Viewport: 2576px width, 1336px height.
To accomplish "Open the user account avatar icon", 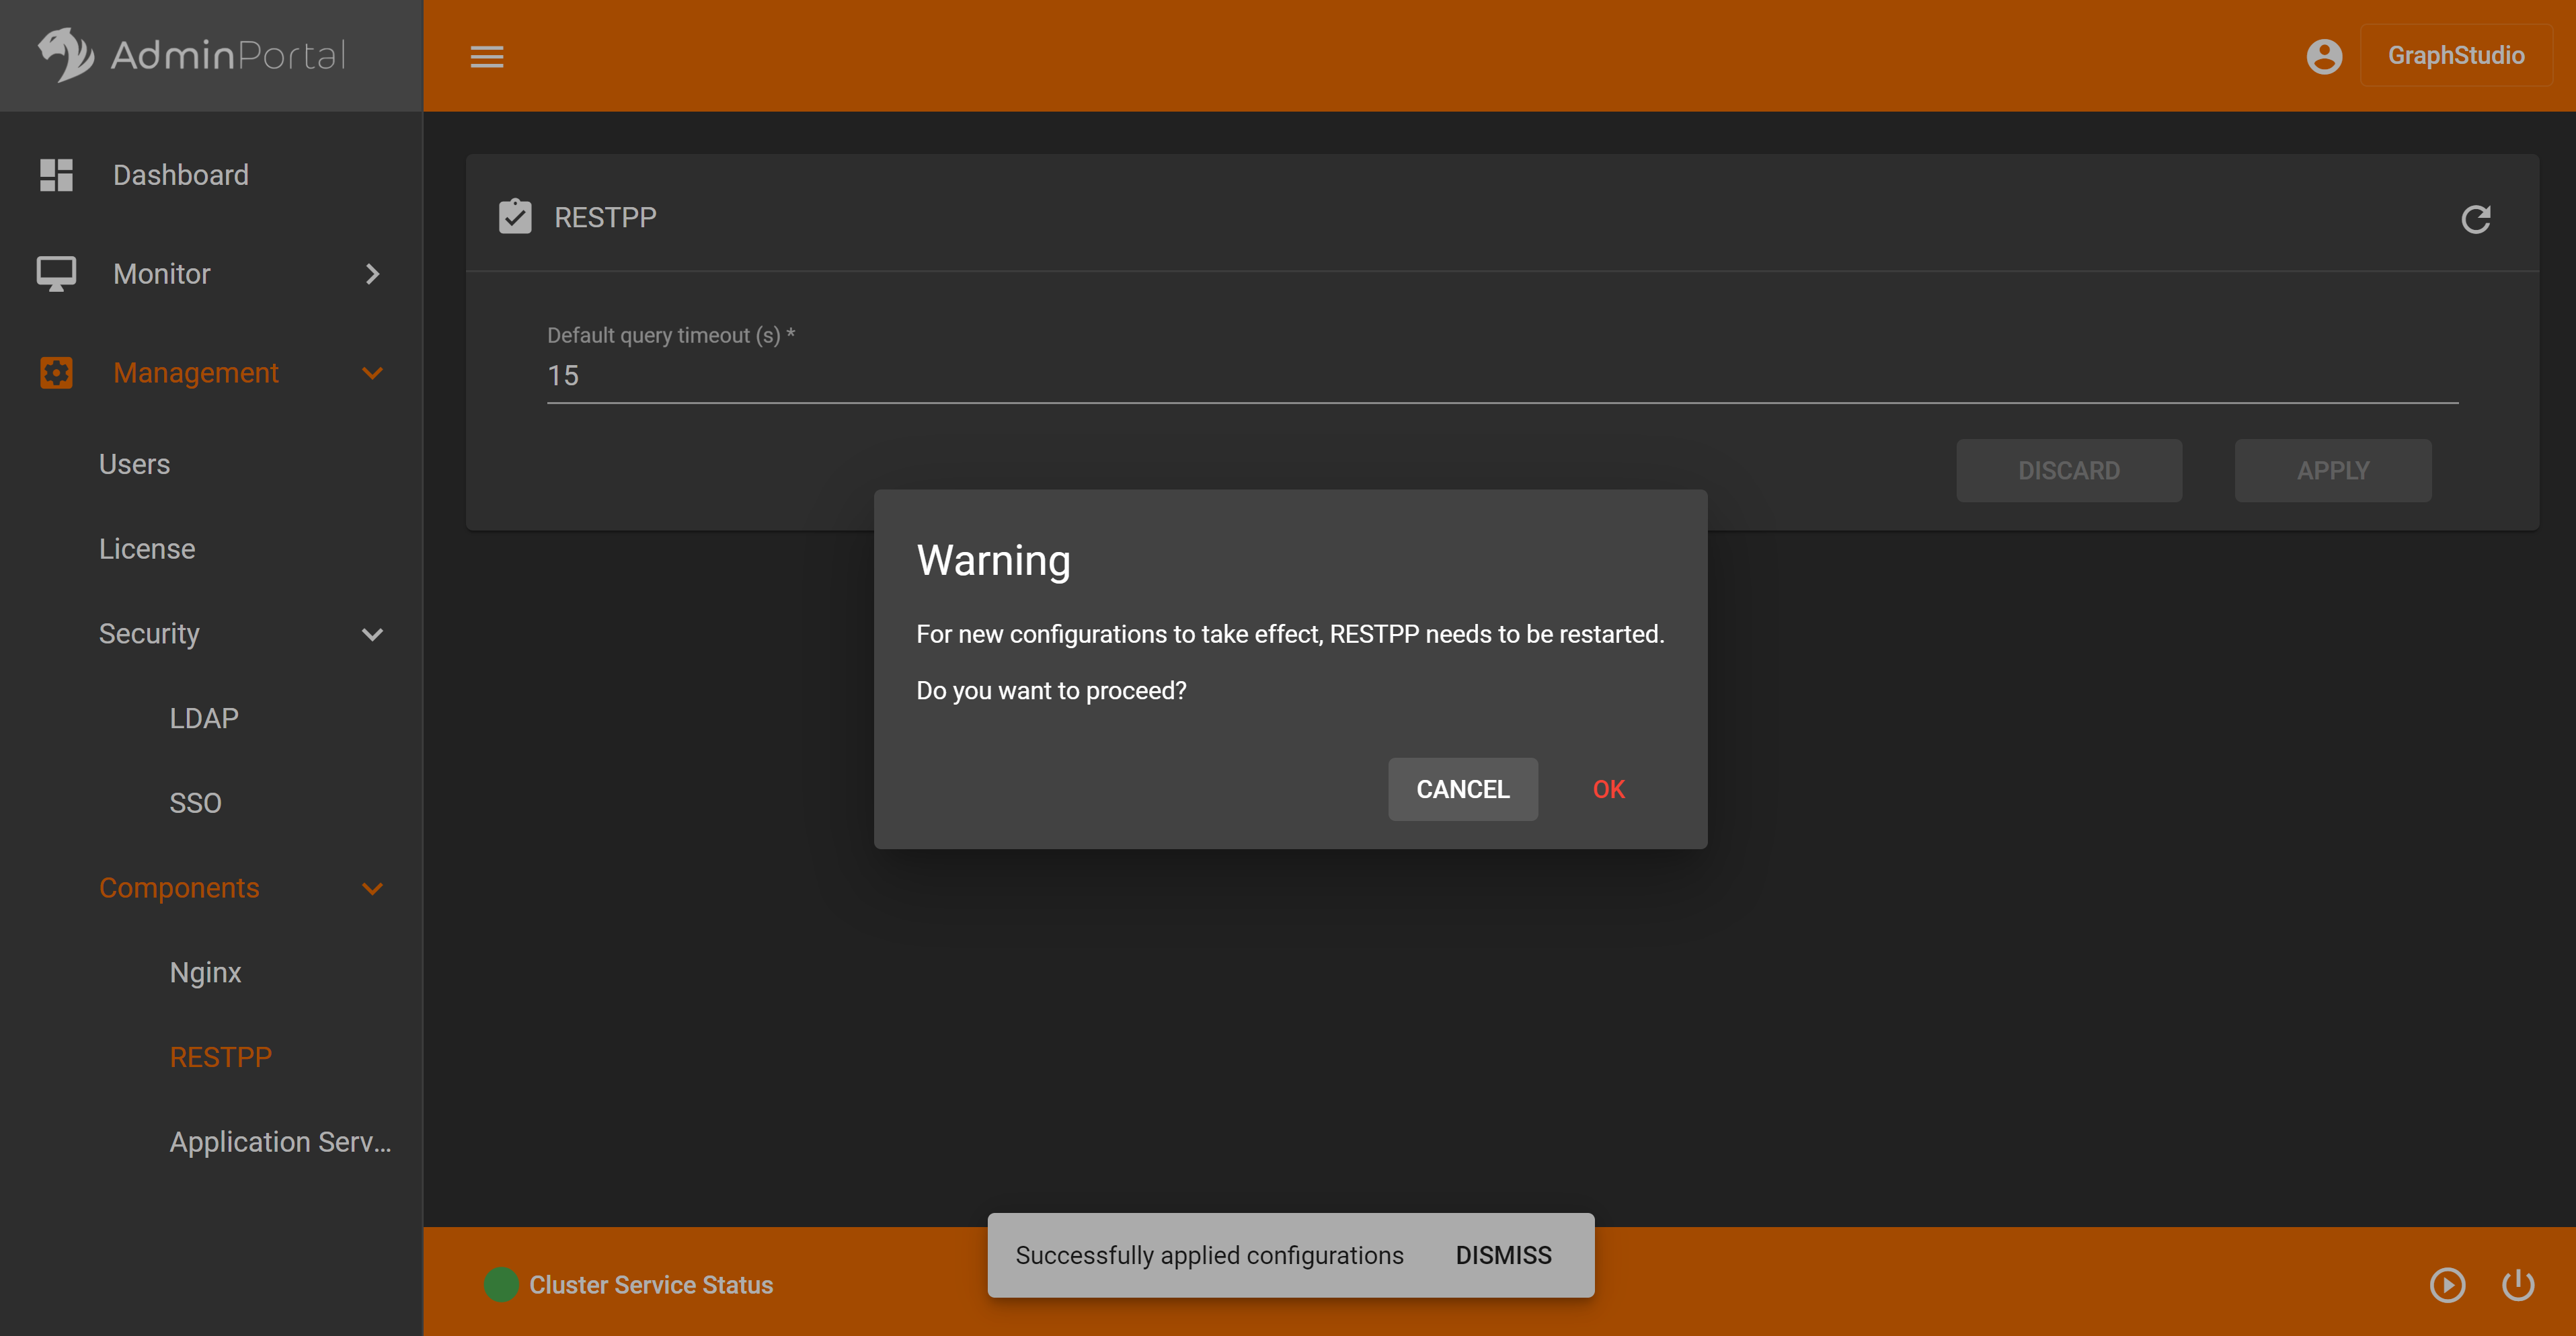I will point(2324,56).
